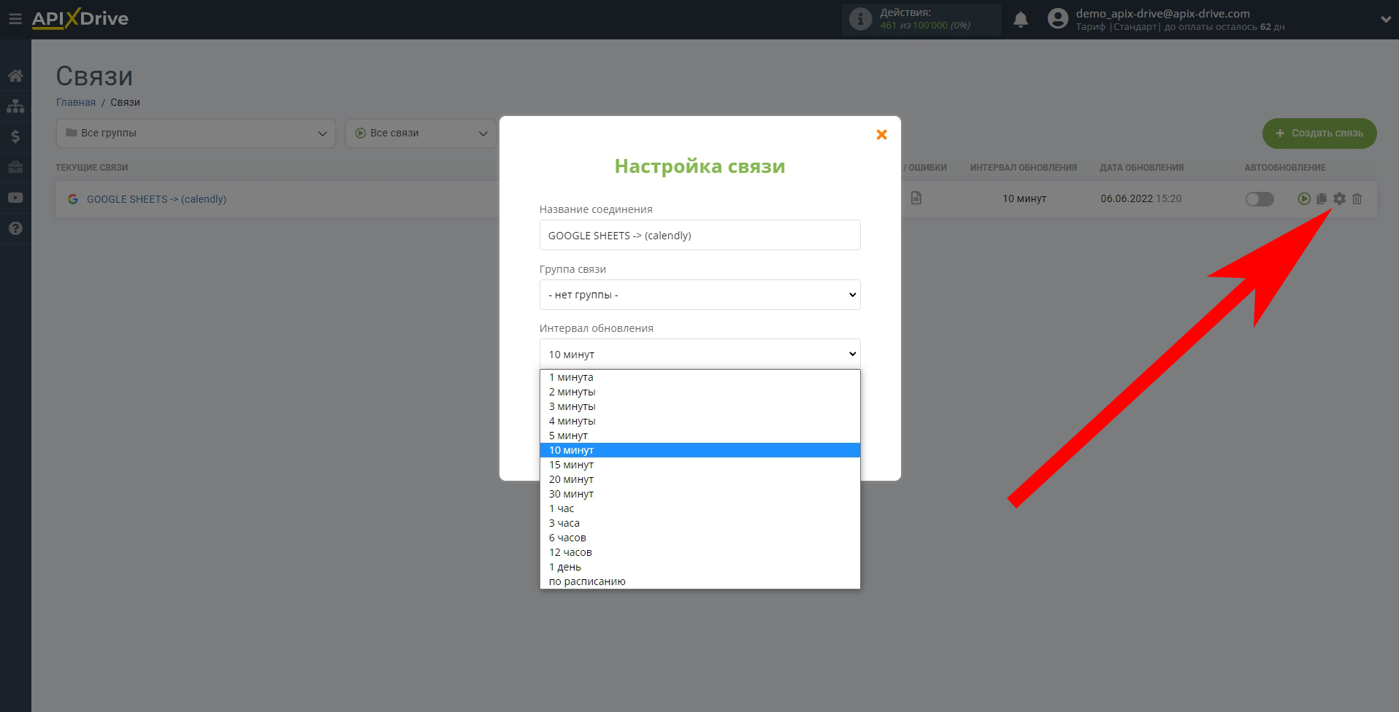Select '1 минута' interval option
1399x712 pixels.
click(699, 377)
